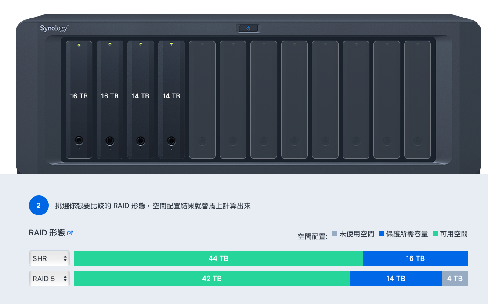
Task: Open the RAID type external link icon
Action: [x=70, y=233]
